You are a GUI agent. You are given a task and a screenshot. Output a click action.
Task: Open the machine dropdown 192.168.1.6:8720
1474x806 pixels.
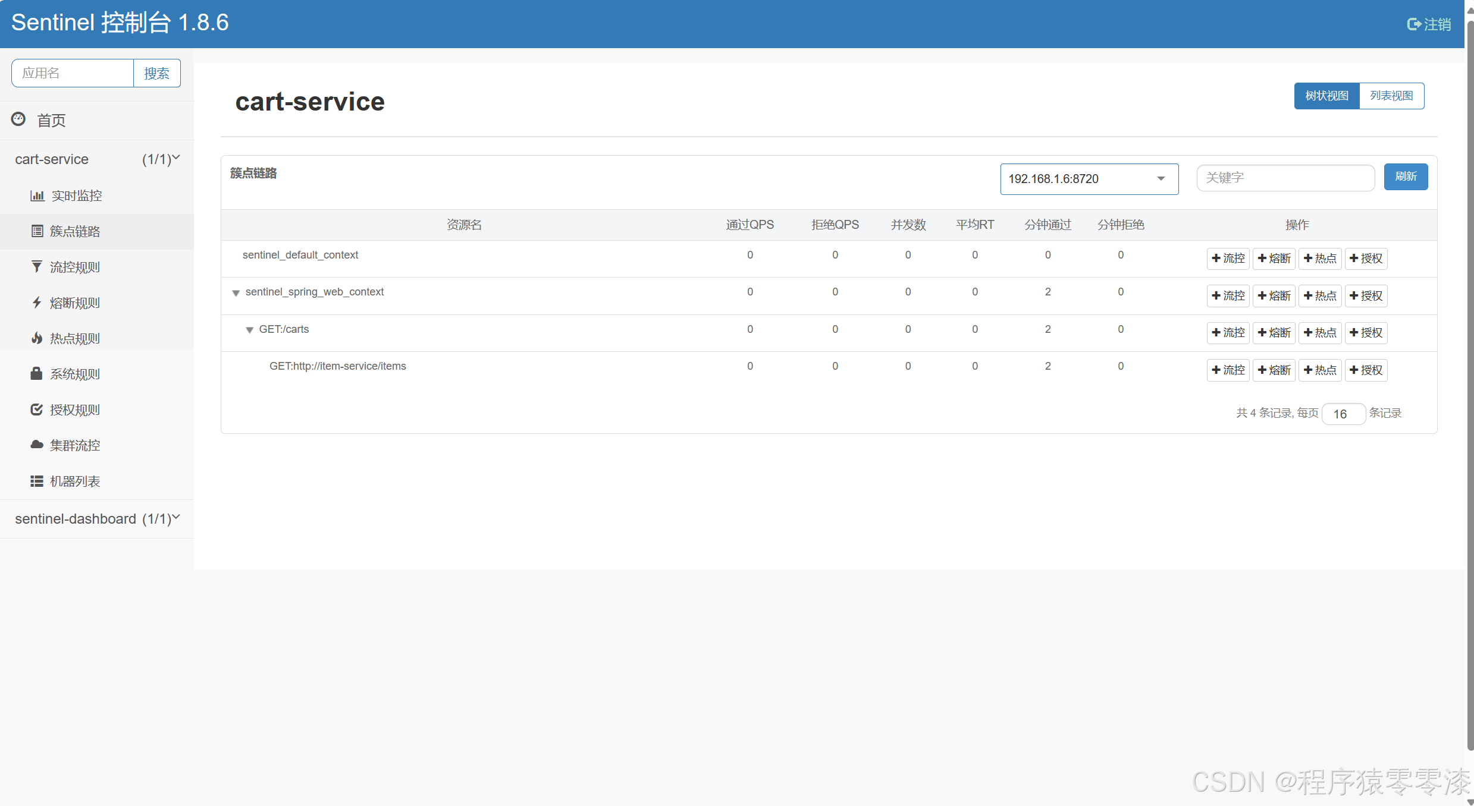(x=1089, y=179)
